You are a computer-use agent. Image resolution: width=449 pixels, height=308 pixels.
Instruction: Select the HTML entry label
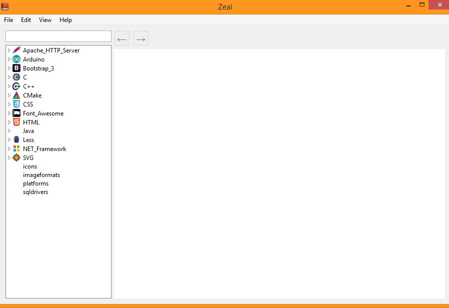pos(31,122)
